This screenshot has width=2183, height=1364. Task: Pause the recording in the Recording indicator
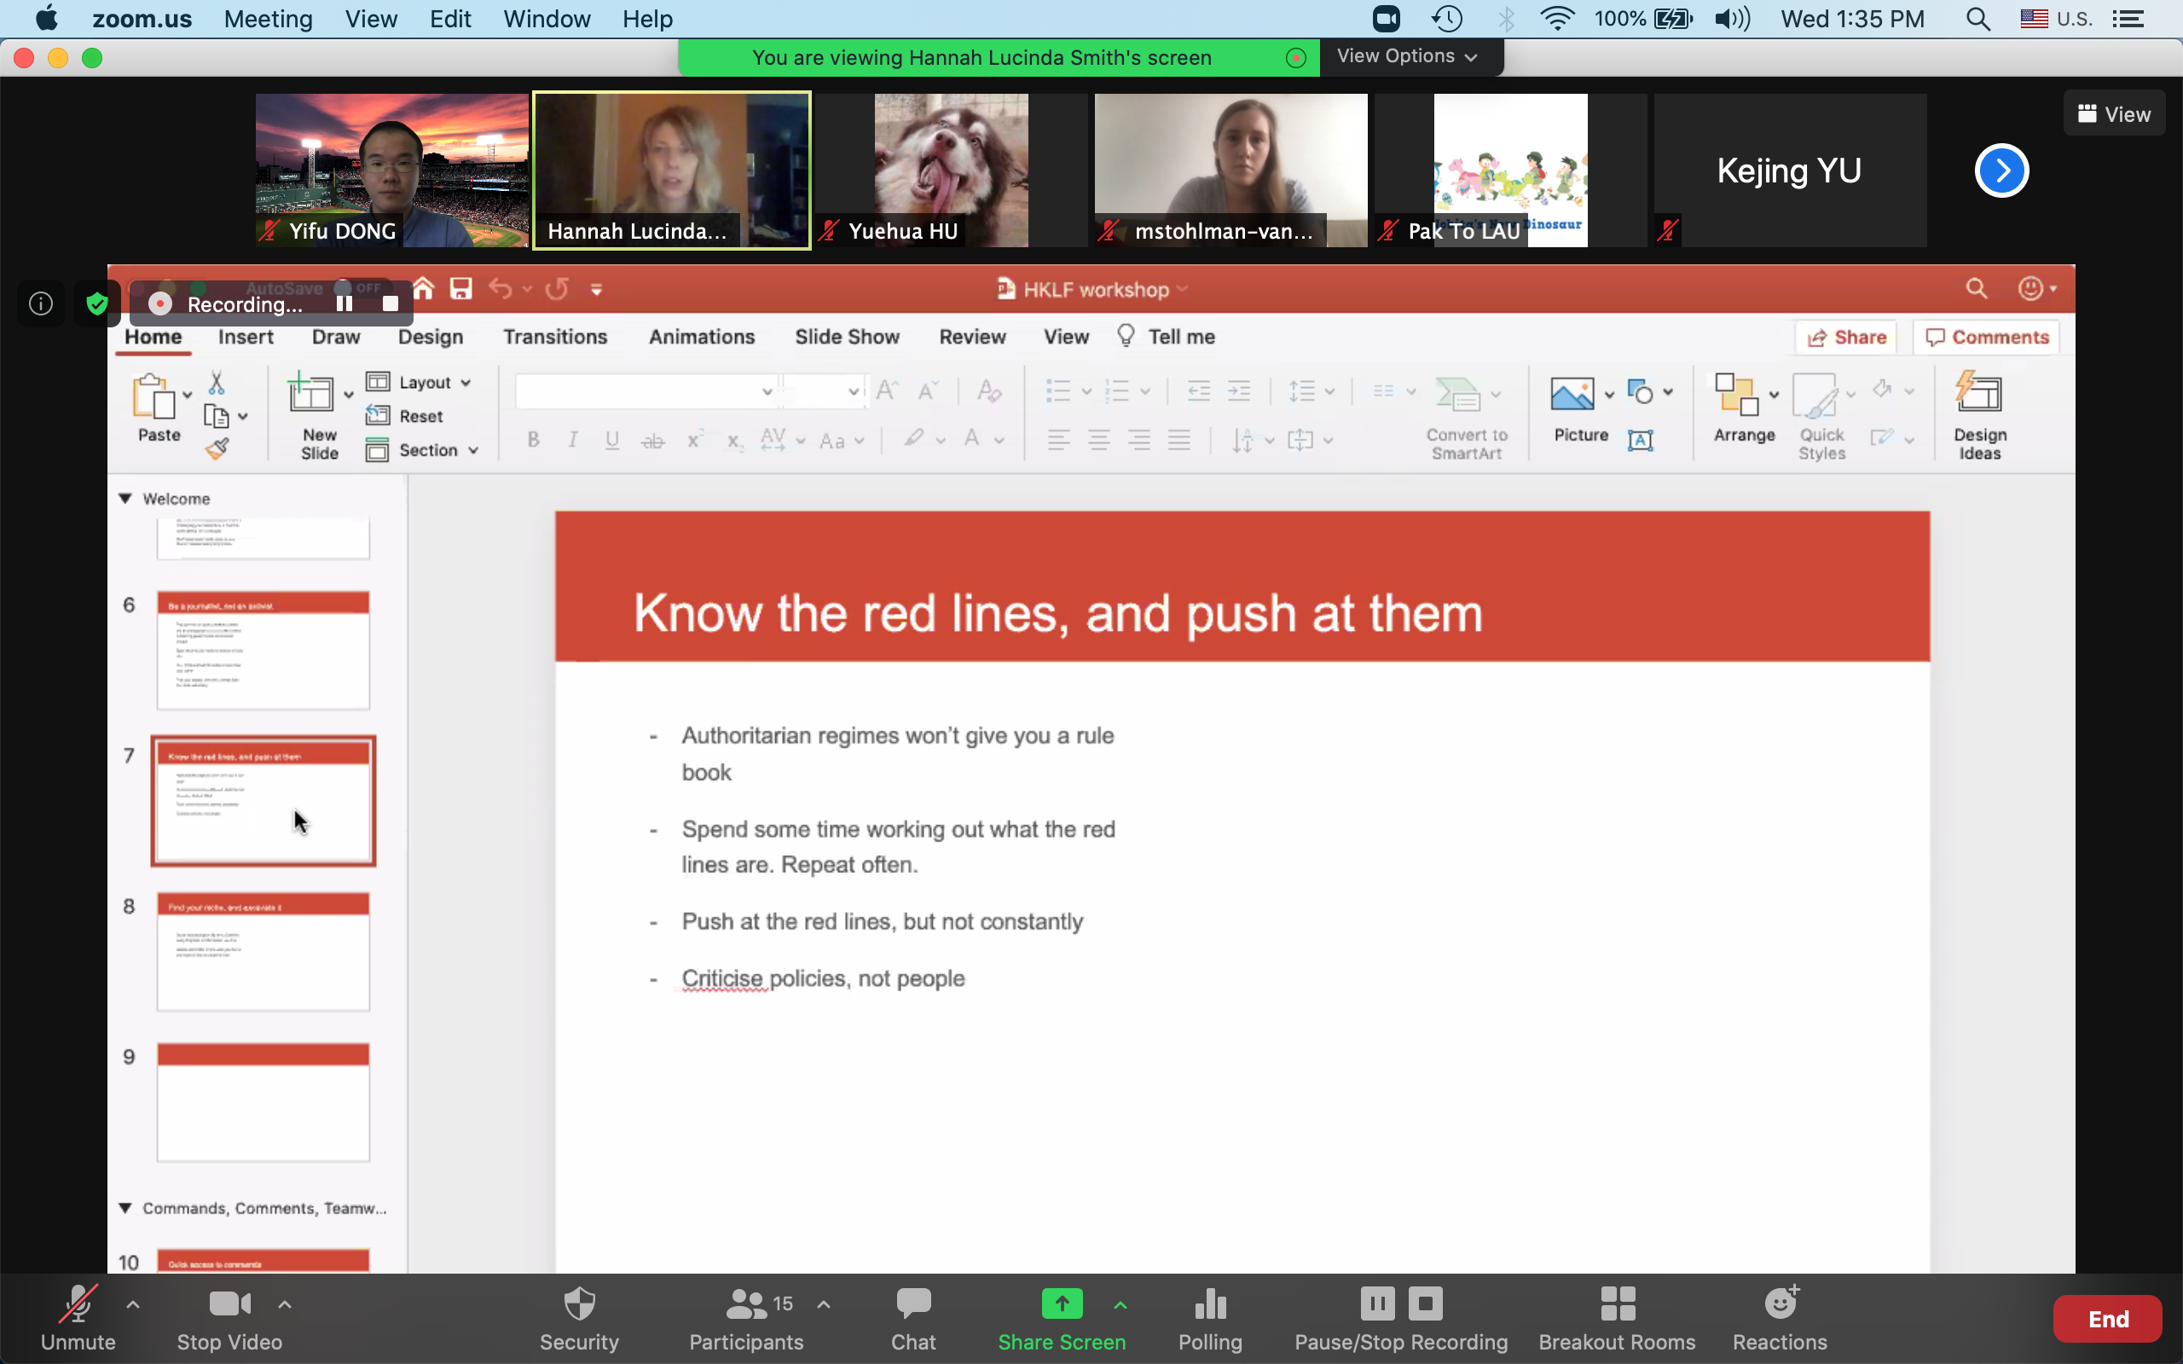tap(345, 304)
